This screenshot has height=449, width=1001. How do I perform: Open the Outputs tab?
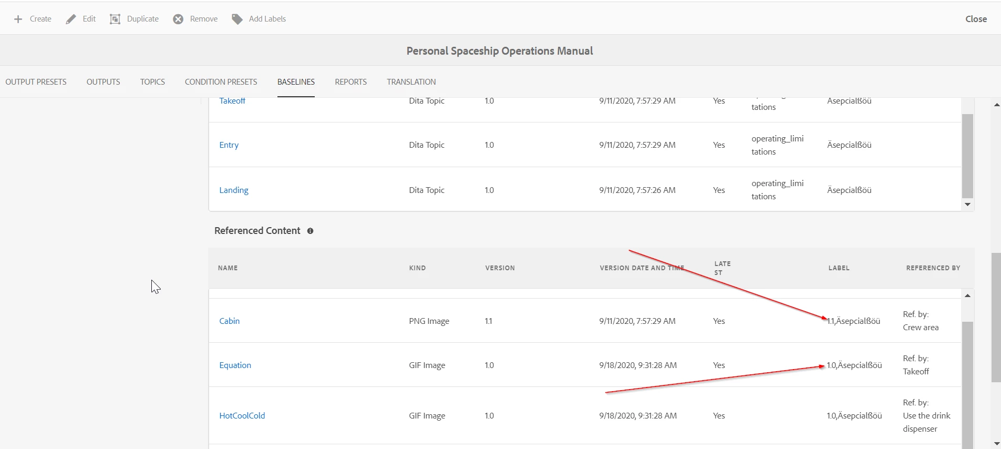pyautogui.click(x=103, y=81)
